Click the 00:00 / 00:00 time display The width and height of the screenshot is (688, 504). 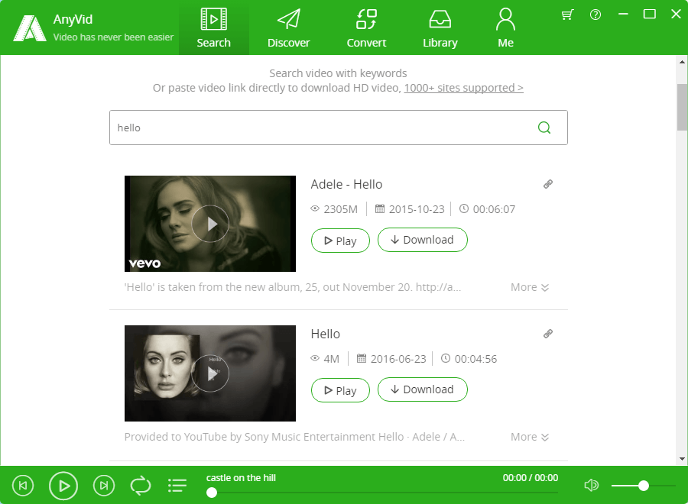531,478
